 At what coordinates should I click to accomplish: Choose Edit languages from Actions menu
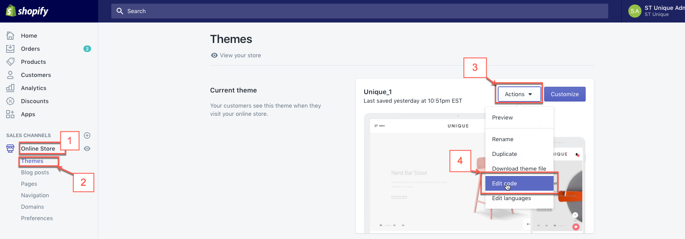519,198
